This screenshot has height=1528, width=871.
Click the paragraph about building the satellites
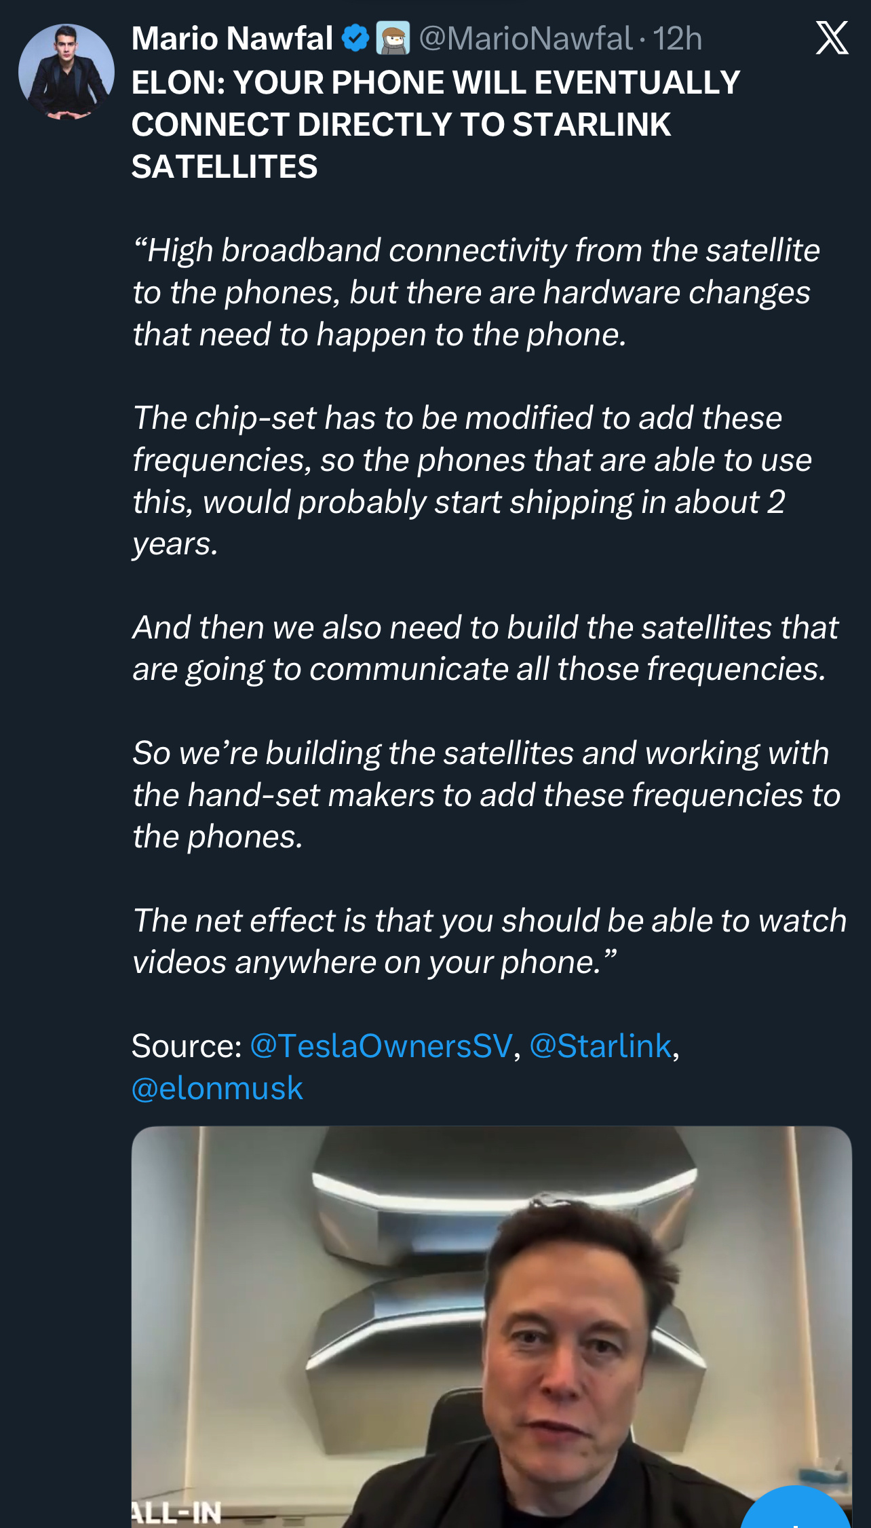click(484, 648)
